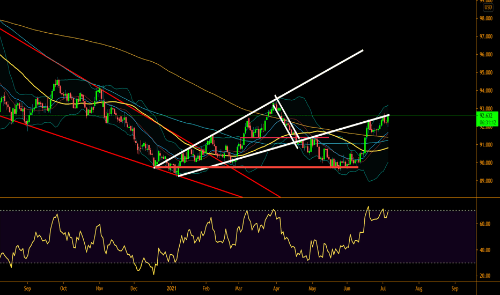Select the 96.000 price scale value

pyautogui.click(x=486, y=55)
